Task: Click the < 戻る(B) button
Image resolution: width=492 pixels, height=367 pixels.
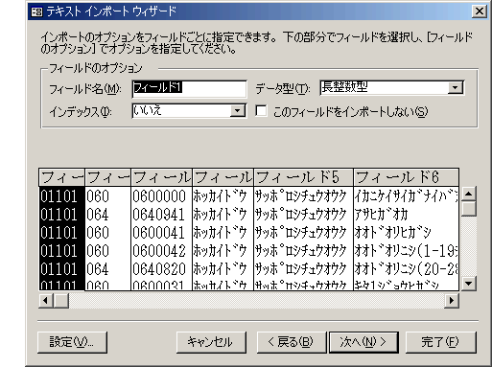Action: point(292,342)
